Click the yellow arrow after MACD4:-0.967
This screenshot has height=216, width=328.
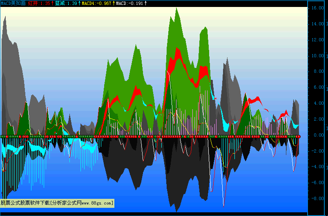point(114,3)
